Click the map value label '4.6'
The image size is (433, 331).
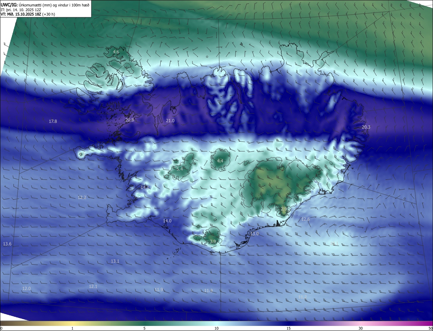[x=116, y=52]
